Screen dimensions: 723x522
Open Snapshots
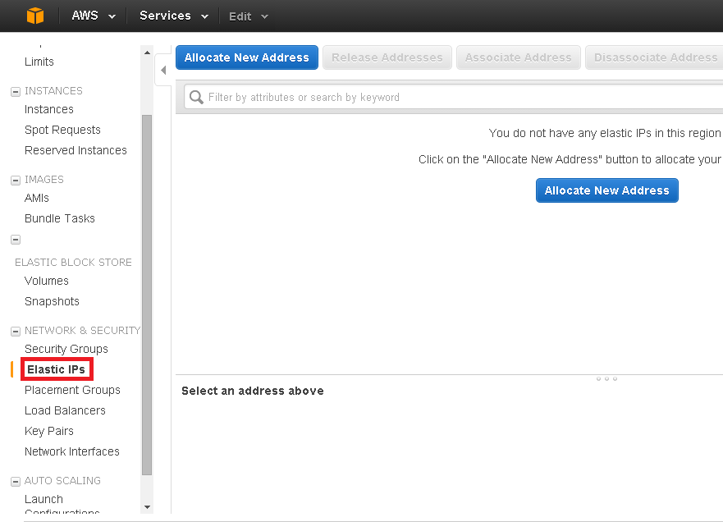coord(52,301)
